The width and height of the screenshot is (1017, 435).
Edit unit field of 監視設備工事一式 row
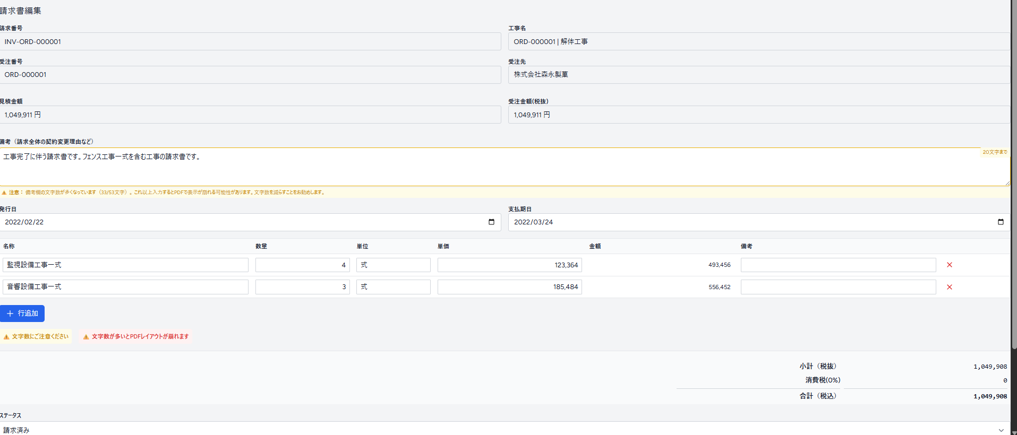point(394,265)
